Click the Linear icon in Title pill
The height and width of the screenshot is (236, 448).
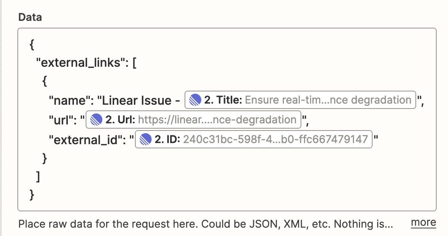click(x=195, y=100)
